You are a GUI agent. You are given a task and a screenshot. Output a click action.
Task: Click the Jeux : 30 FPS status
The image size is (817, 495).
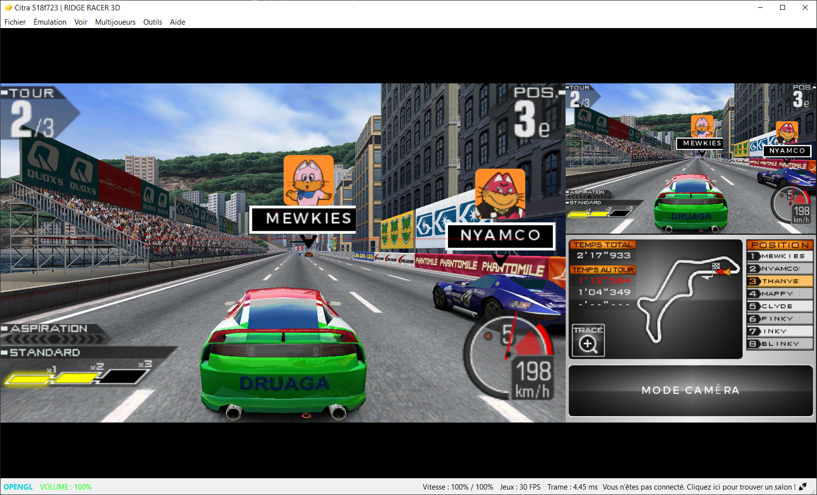[x=520, y=487]
